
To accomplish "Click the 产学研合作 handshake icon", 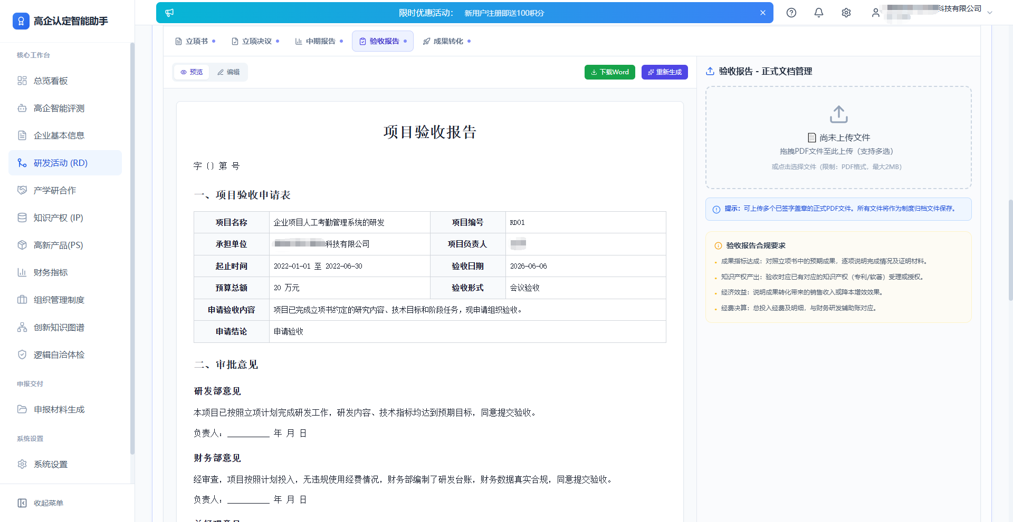I will point(22,190).
